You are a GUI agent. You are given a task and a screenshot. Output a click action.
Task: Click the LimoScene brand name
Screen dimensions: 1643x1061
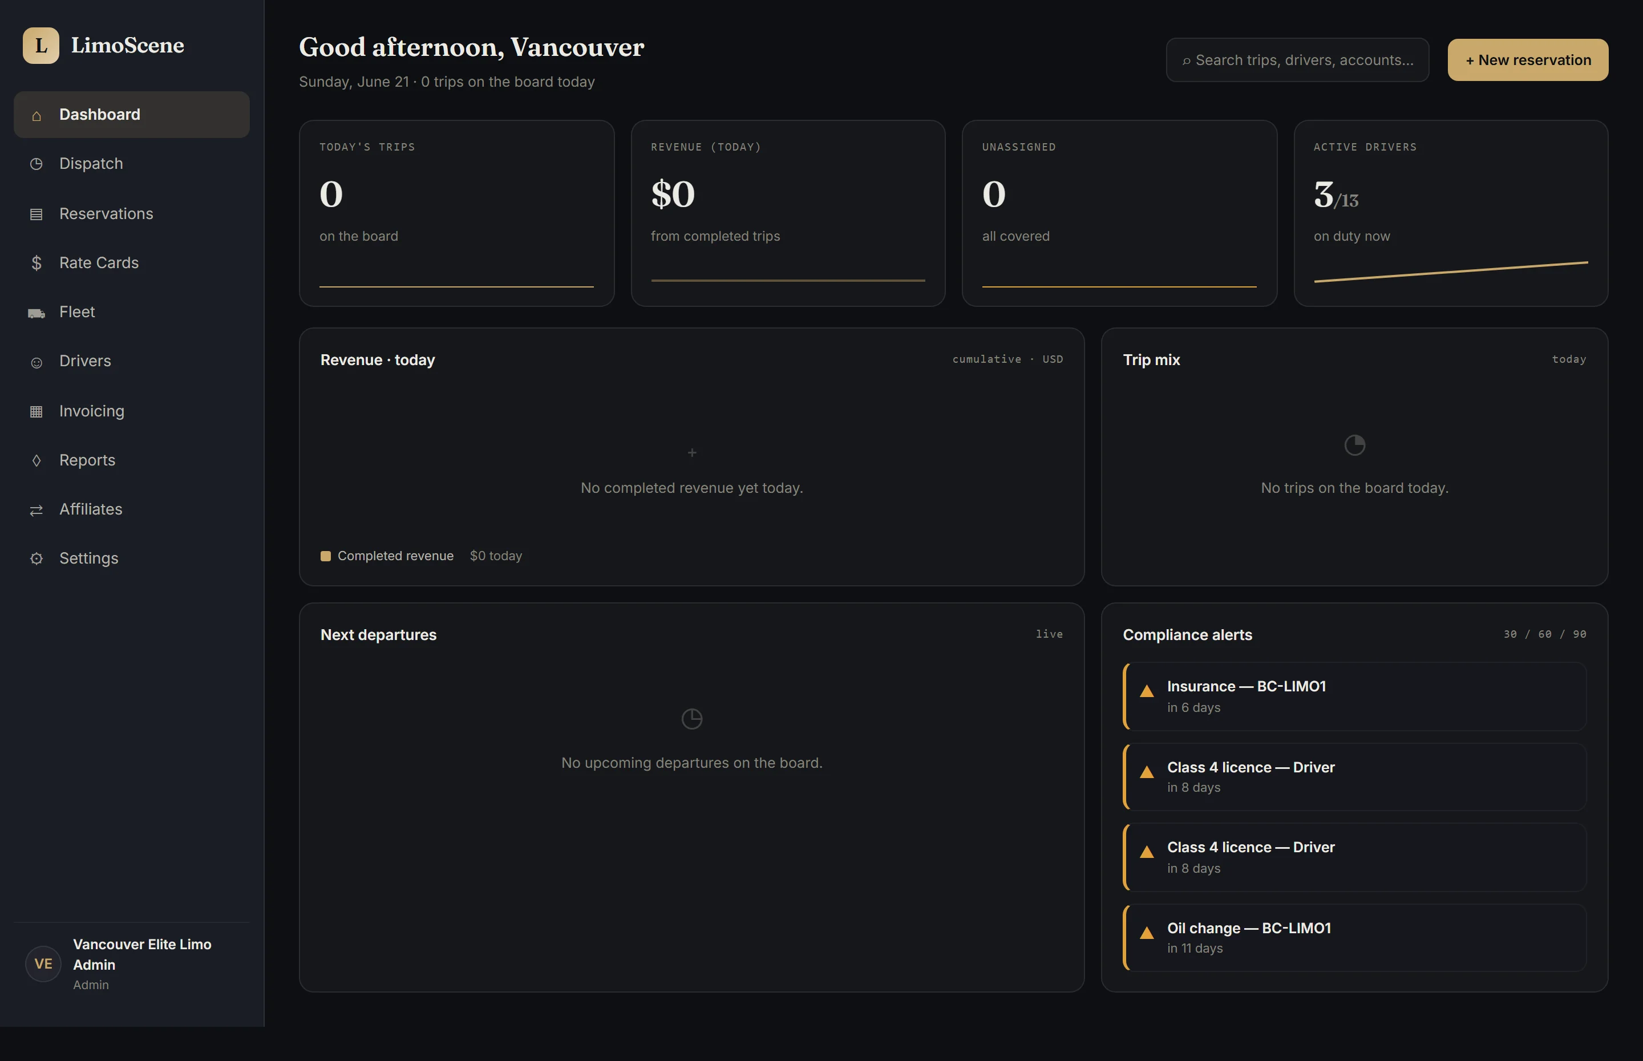127,46
